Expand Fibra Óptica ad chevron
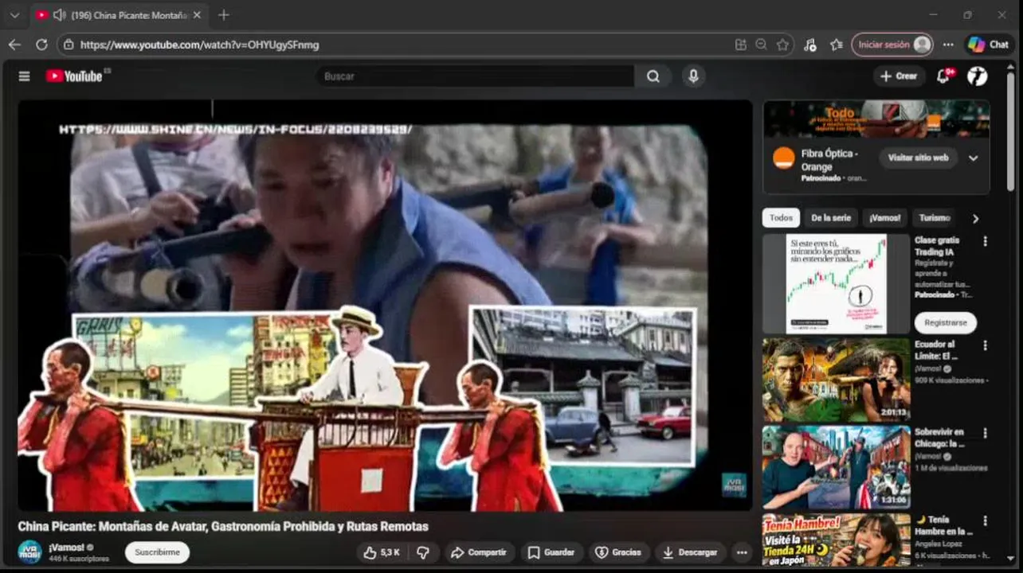Screen dimensions: 1023x573 pyautogui.click(x=973, y=158)
